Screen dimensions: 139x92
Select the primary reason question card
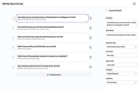52,38
